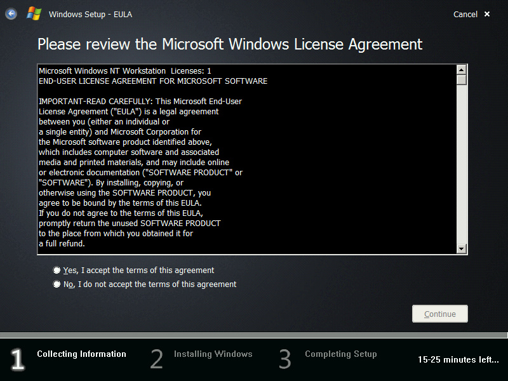Image resolution: width=508 pixels, height=381 pixels.
Task: Click the Licenses: 1 line in agreement
Action: coord(124,70)
